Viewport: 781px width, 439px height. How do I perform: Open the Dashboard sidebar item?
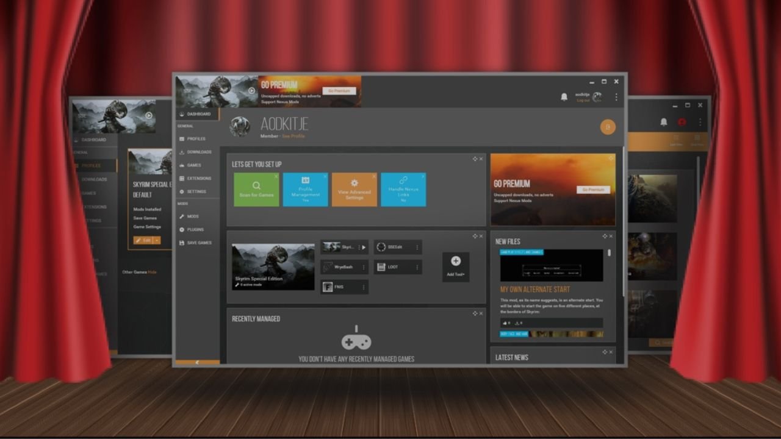(197, 114)
